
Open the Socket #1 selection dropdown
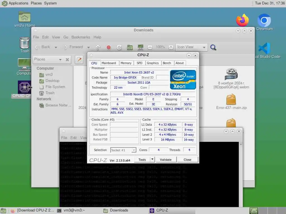point(123,150)
